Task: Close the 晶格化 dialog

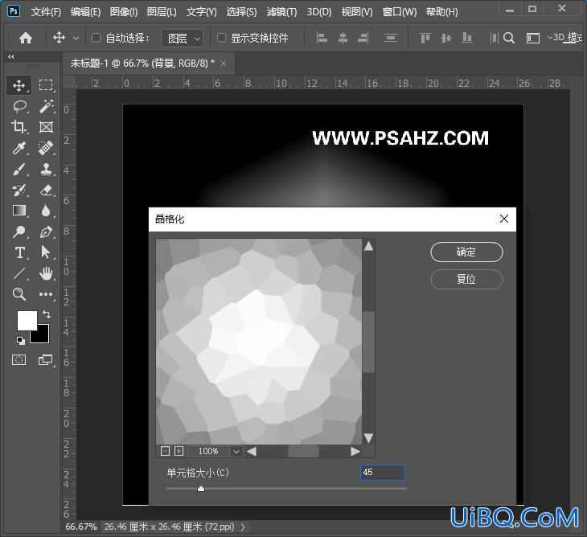Action: point(504,219)
